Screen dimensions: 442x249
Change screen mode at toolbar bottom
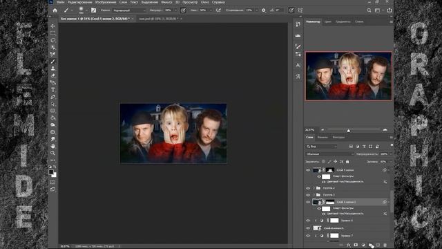pos(52,190)
